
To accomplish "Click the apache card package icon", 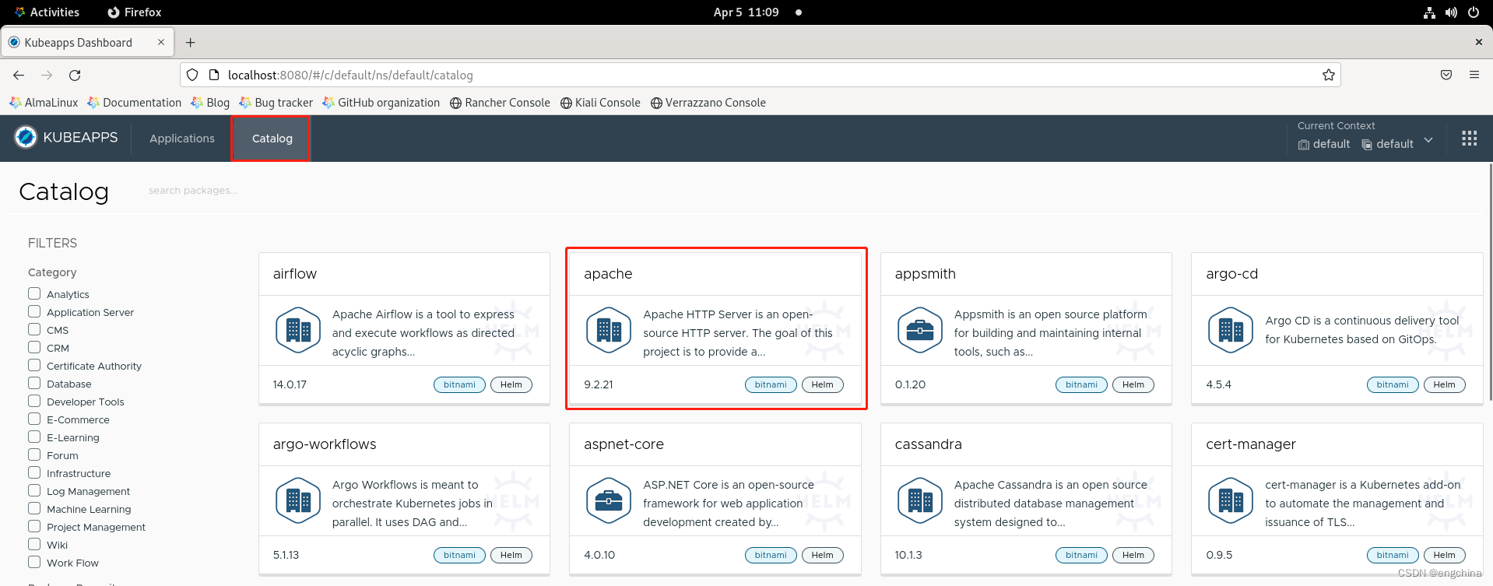I will [609, 330].
